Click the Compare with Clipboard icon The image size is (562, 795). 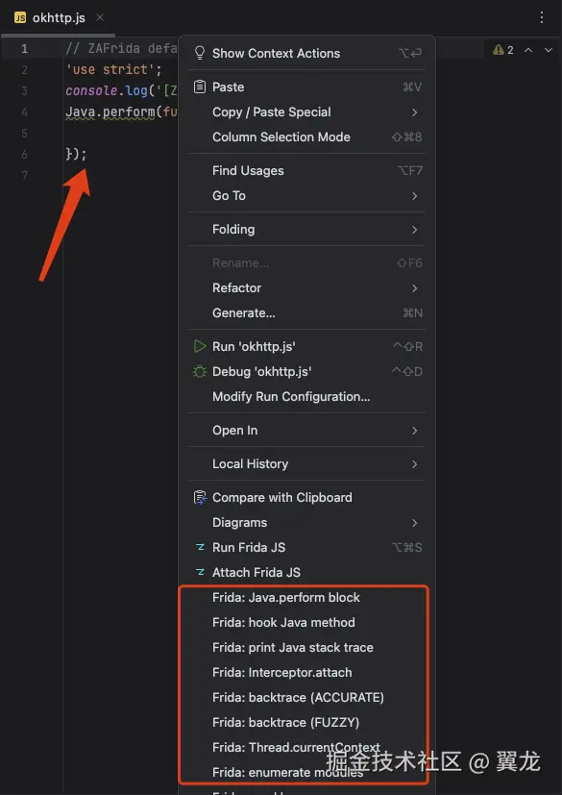click(201, 497)
